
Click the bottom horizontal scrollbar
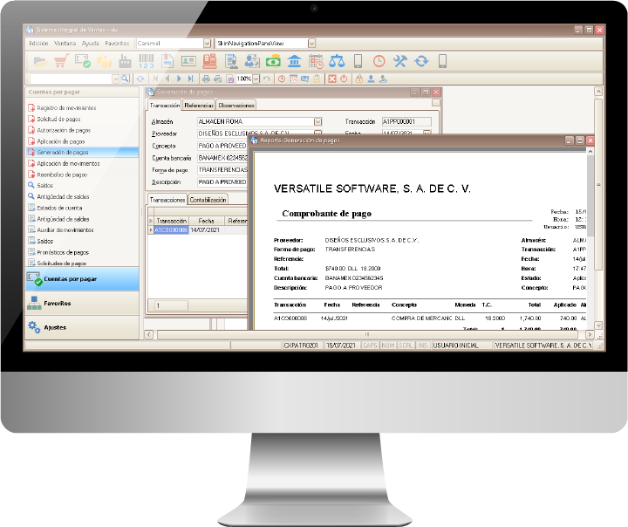click(367, 334)
